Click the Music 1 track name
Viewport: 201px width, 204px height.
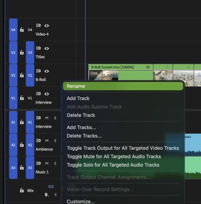[42, 172]
